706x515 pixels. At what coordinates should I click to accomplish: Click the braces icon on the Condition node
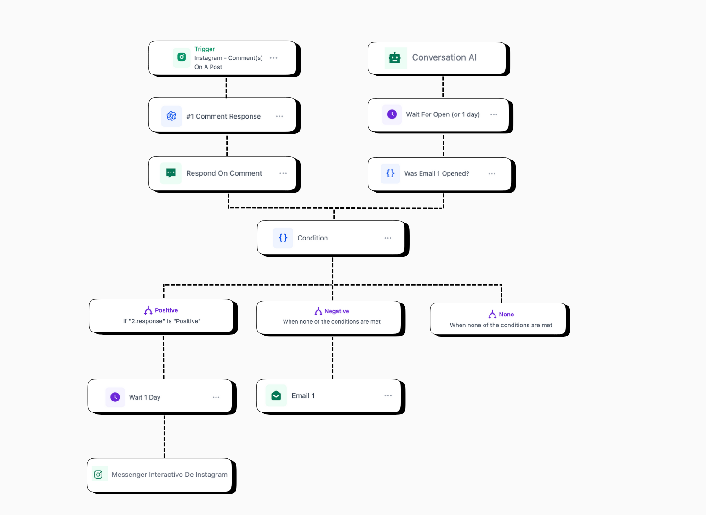coord(283,238)
